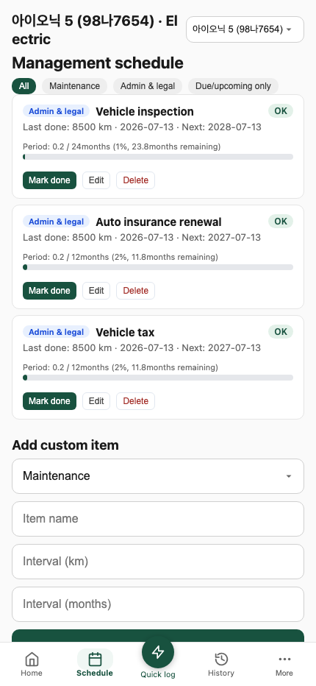The image size is (316, 686).
Task: Click the Interval (months) input
Action: [x=158, y=604]
